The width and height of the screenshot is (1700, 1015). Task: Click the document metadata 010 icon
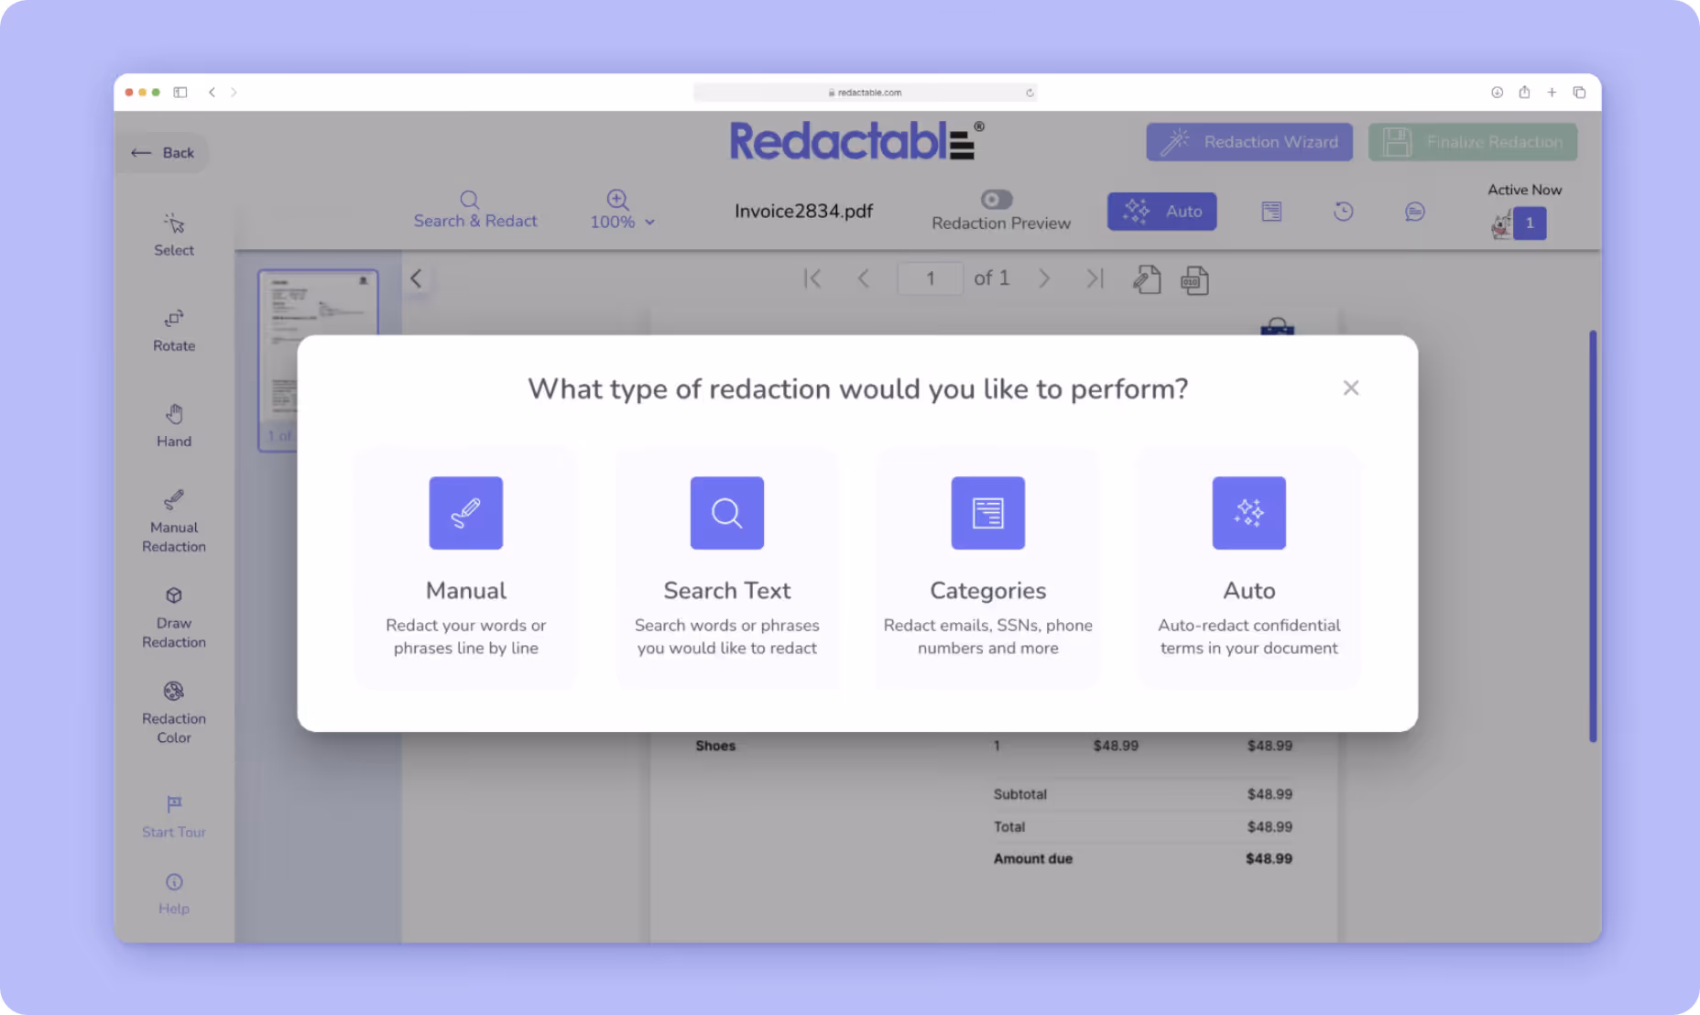[x=1193, y=279]
